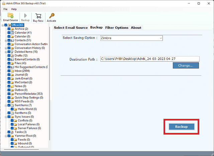Click the Office365 root mailbox icon
Viewport: 214px width, 156px height.
9,25
